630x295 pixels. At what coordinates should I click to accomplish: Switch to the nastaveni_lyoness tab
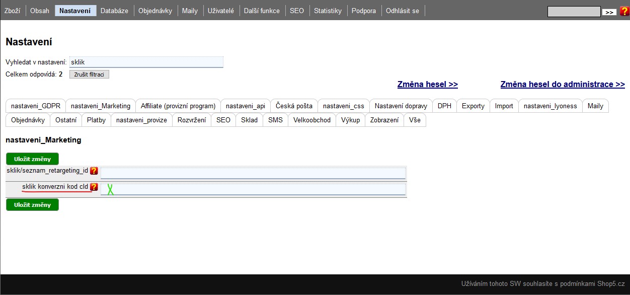[x=550, y=106]
